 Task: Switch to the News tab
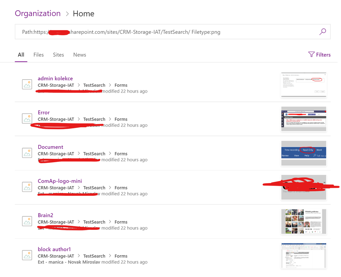(80, 55)
